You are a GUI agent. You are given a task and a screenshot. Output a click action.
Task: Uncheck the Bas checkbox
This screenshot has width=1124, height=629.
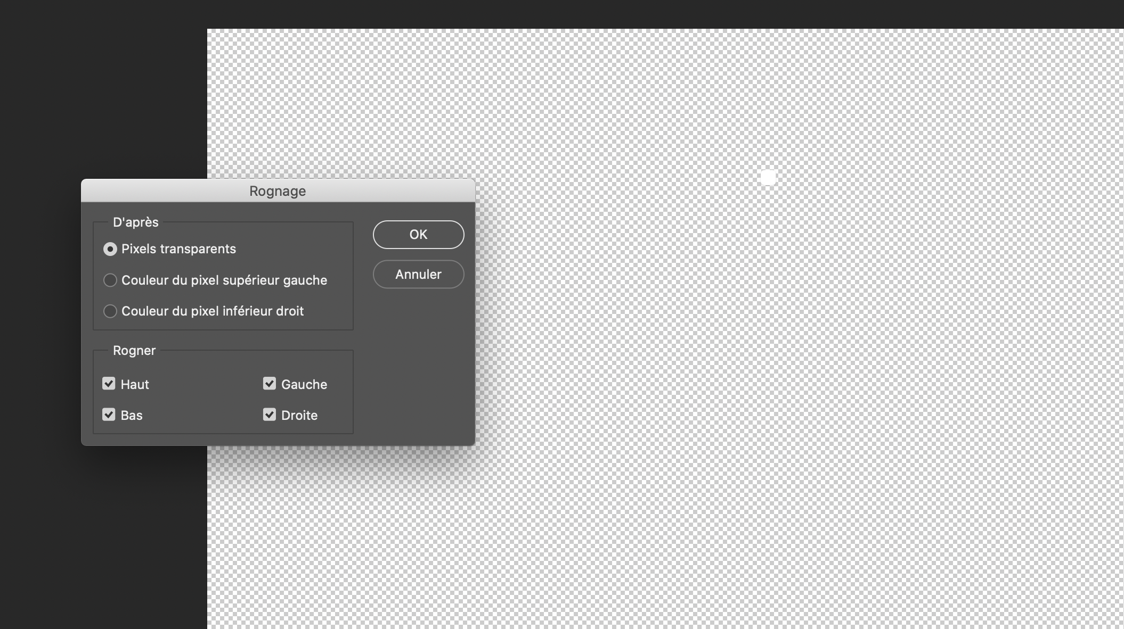(109, 415)
